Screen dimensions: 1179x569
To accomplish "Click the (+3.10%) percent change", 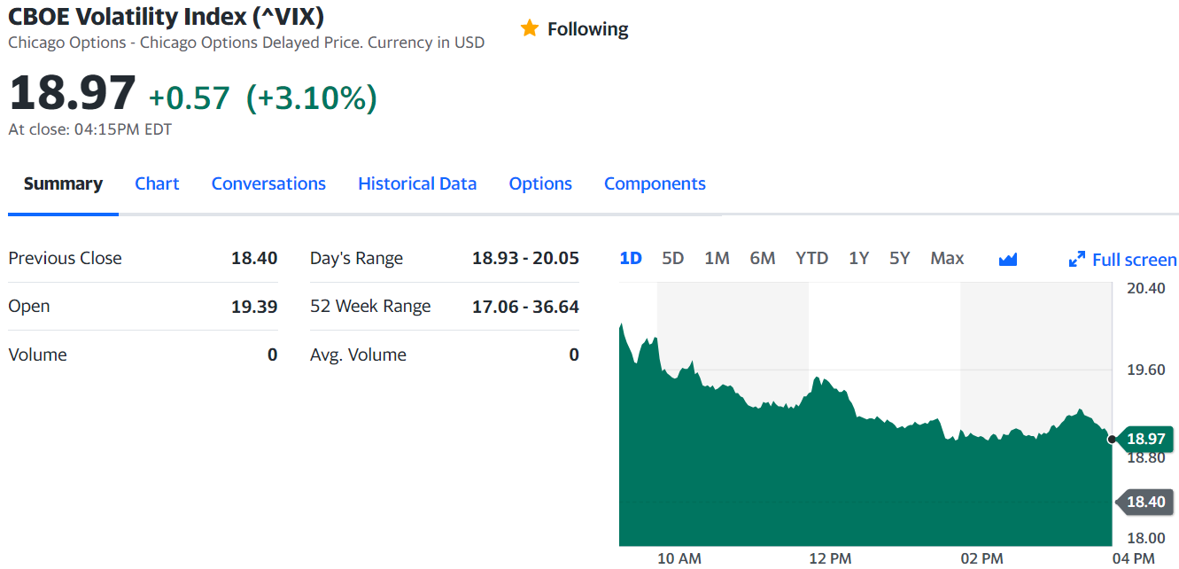I will [x=311, y=97].
